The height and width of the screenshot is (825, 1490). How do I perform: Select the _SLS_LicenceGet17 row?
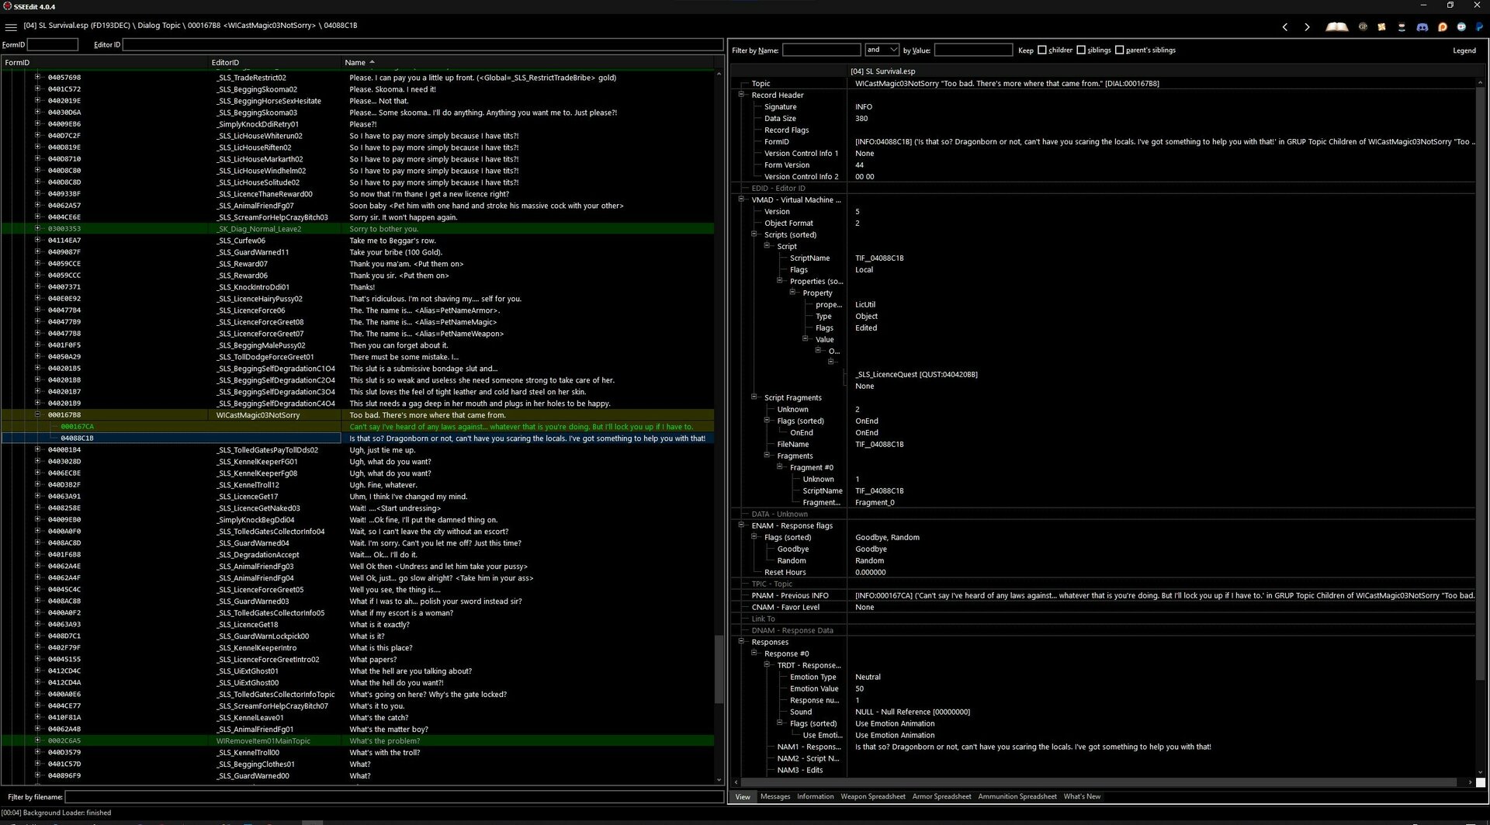[357, 497]
